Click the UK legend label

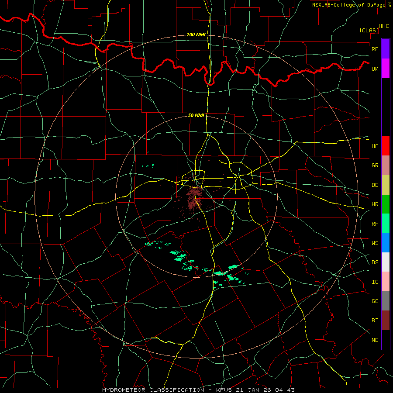(375, 69)
